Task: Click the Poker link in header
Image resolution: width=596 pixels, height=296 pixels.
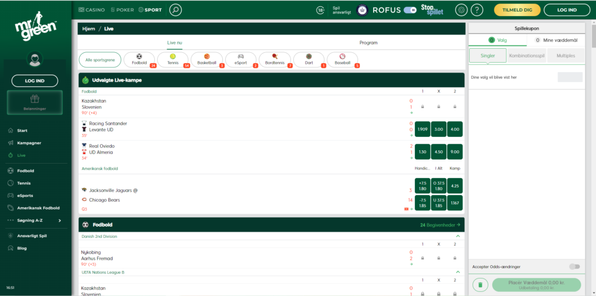Action: click(x=122, y=10)
